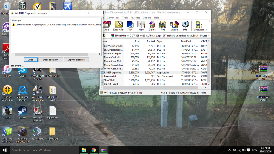Open the Skype desktop shortcut
Screen dimensions: 274x154
(x=22, y=72)
